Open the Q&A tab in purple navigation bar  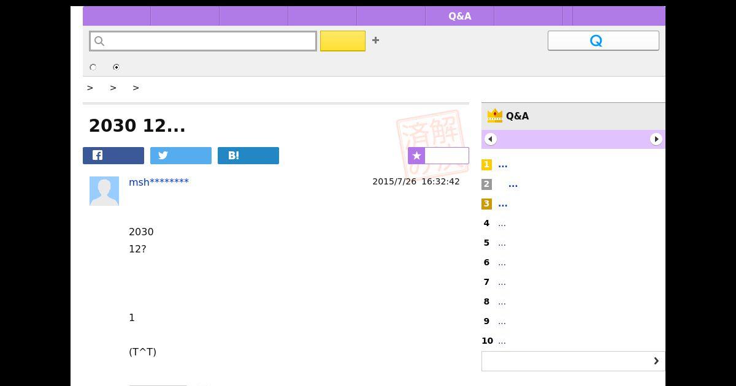click(x=459, y=16)
